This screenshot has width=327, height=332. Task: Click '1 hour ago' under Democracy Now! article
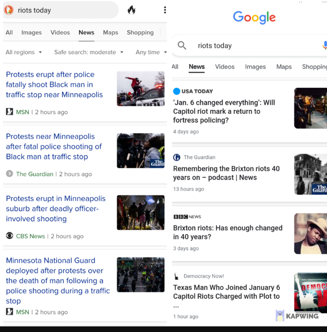tap(186, 316)
